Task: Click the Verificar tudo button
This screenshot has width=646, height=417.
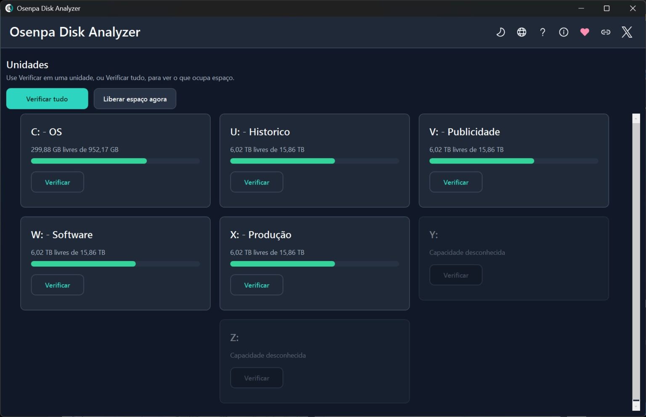Action: 47,99
